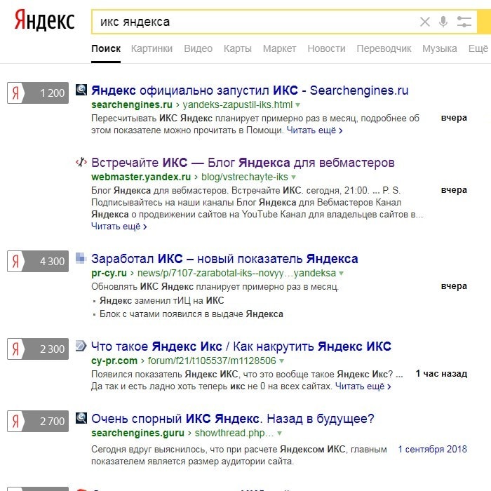The image size is (491, 491).
Task: Open advanced search filter settings icon
Action: [464, 22]
